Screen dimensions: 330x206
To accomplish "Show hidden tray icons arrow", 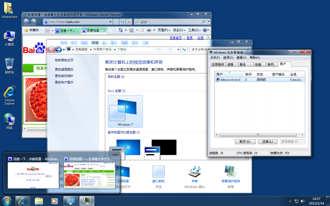I will point(290,201).
